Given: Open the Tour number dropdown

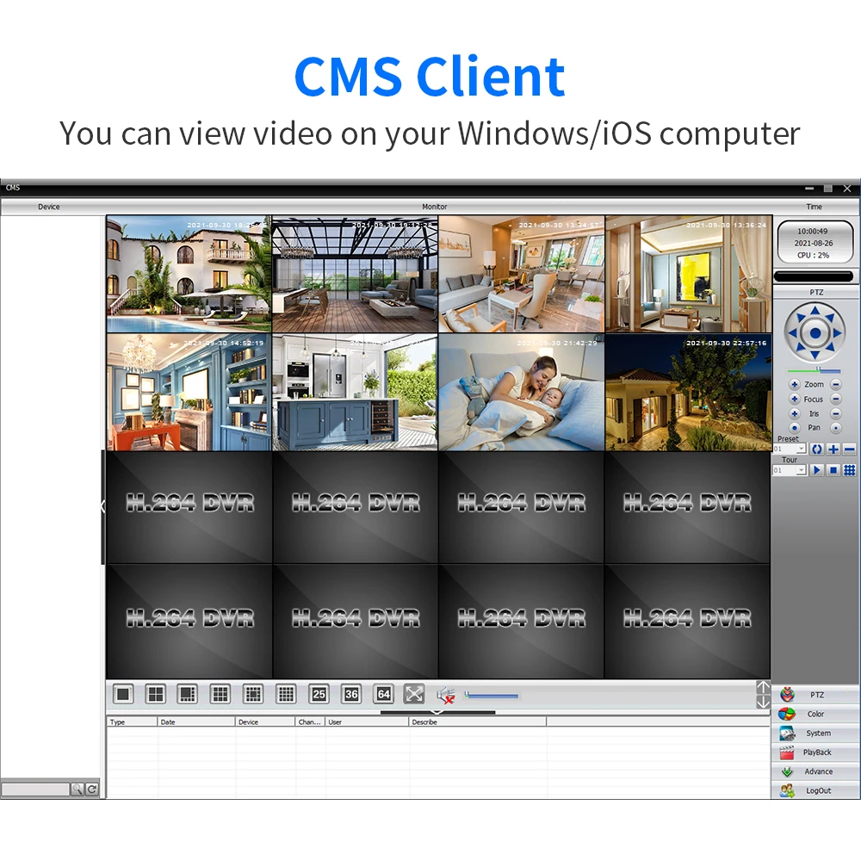Looking at the screenshot, I should click(801, 471).
